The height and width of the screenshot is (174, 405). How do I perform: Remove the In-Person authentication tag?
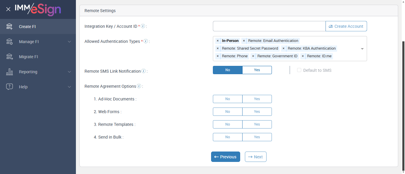coord(218,41)
